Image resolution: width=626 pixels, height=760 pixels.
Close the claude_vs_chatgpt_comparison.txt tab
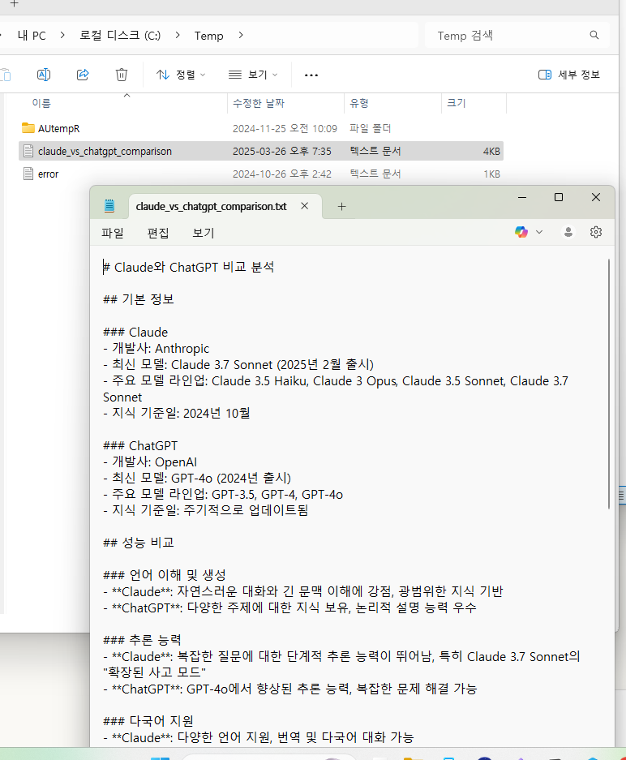tap(305, 206)
